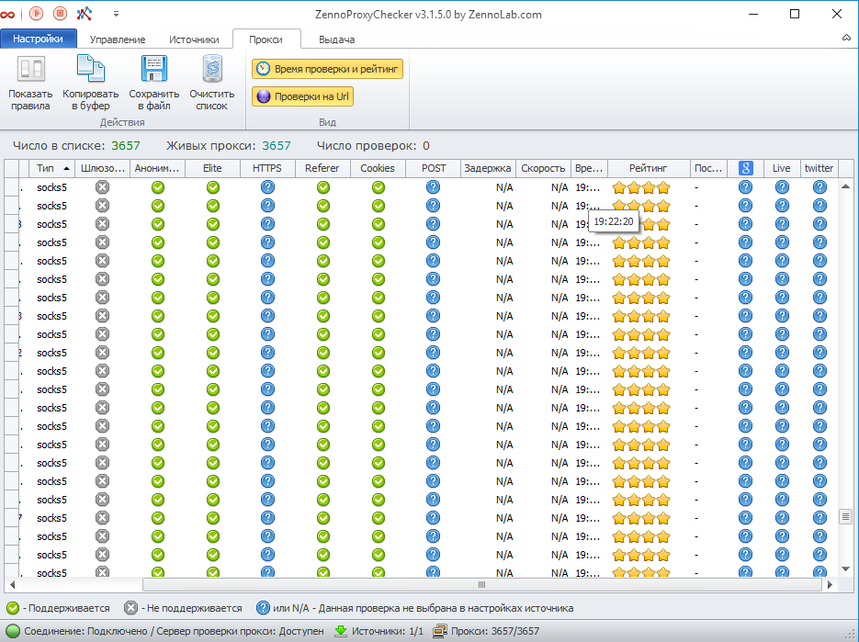Click the graph icon in title bar

pos(85,13)
